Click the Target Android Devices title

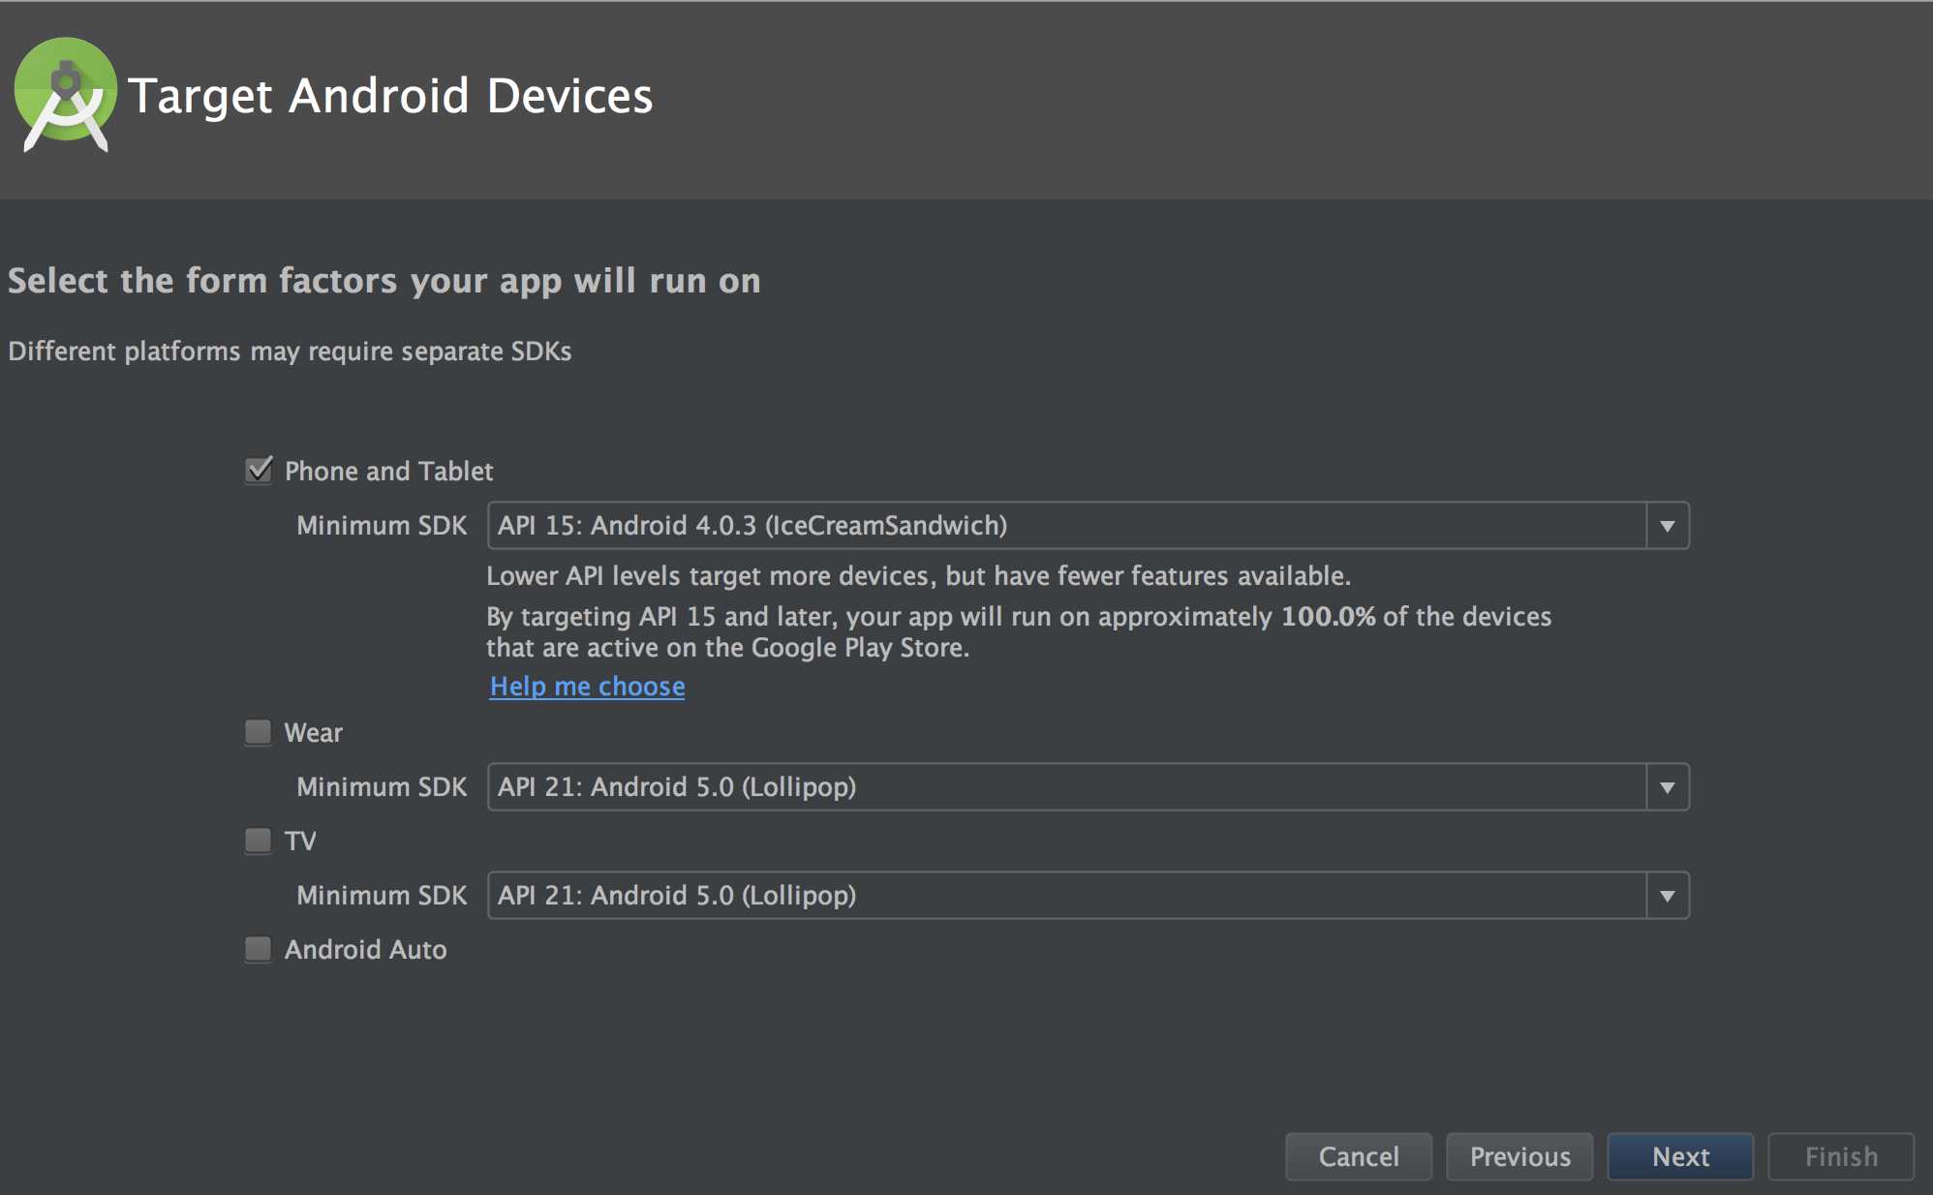click(390, 97)
